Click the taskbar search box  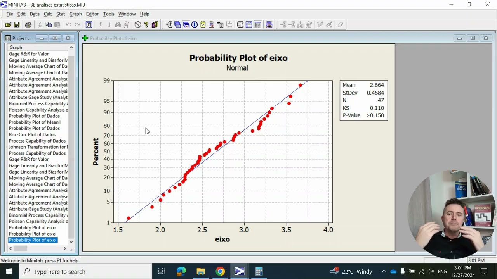tap(85, 271)
